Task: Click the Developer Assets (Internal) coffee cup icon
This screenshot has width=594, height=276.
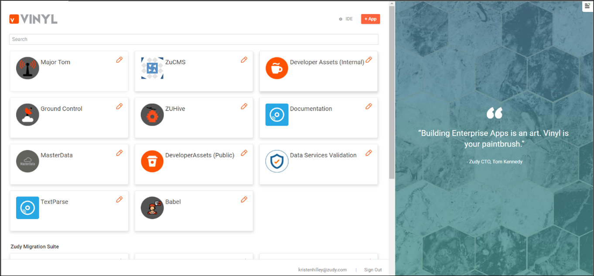Action: click(277, 68)
